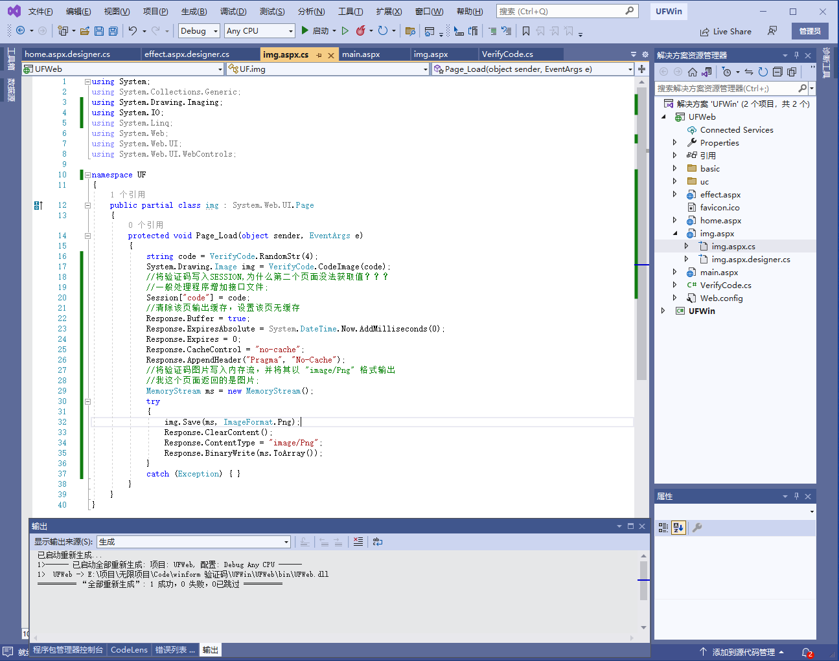This screenshot has width=839, height=661.
Task: Switch to CodeLens bottom tab
Action: click(129, 650)
